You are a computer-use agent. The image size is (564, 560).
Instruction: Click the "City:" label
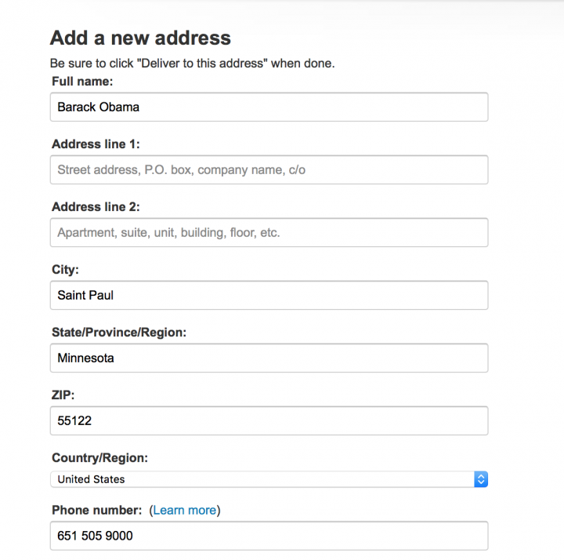pyautogui.click(x=65, y=270)
